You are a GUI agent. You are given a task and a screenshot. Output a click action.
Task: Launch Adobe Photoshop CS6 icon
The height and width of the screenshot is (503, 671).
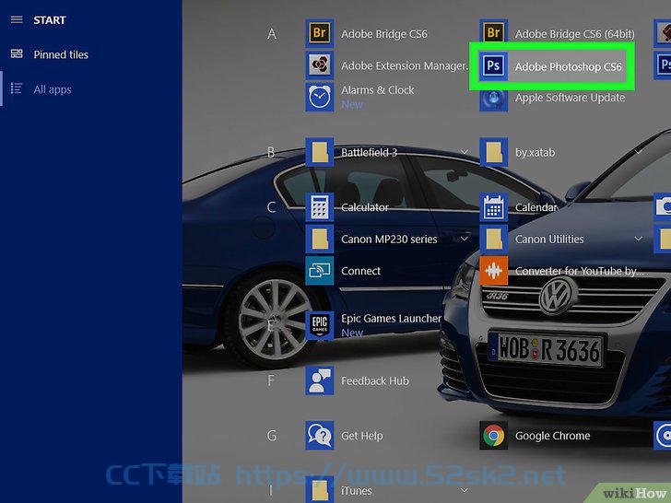494,66
